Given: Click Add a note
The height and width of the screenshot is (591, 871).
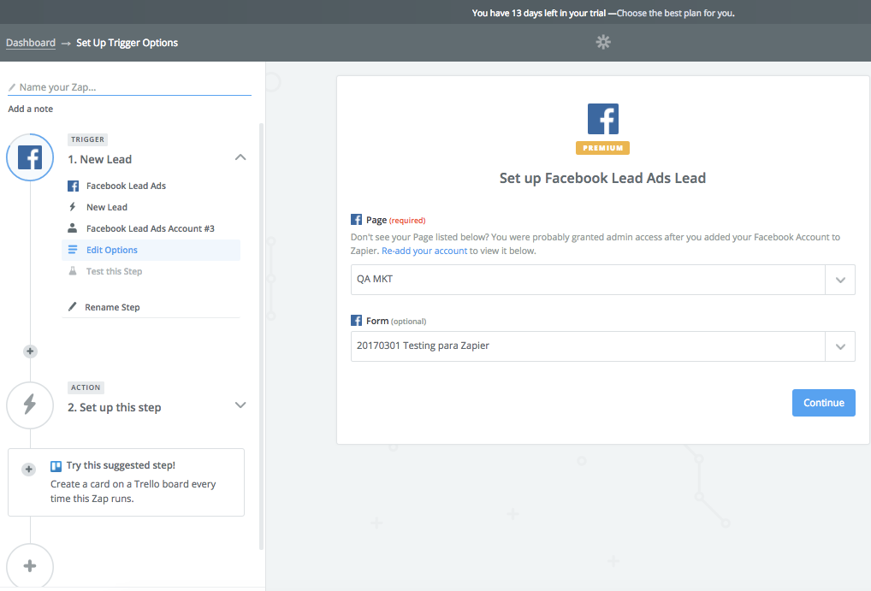Looking at the screenshot, I should click(31, 109).
